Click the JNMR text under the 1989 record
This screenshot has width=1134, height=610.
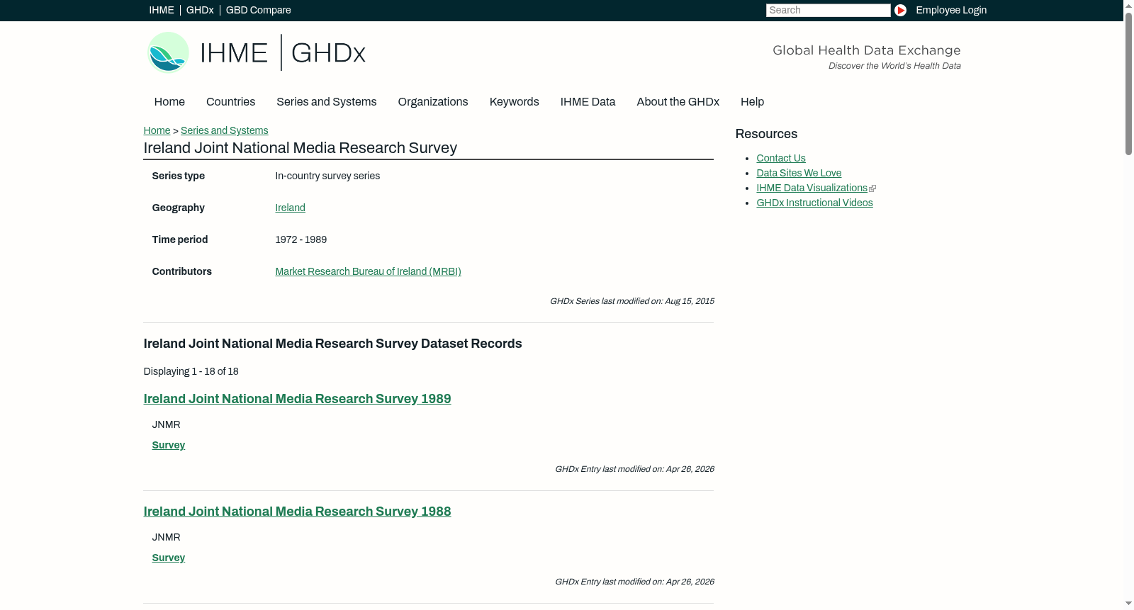click(x=166, y=424)
